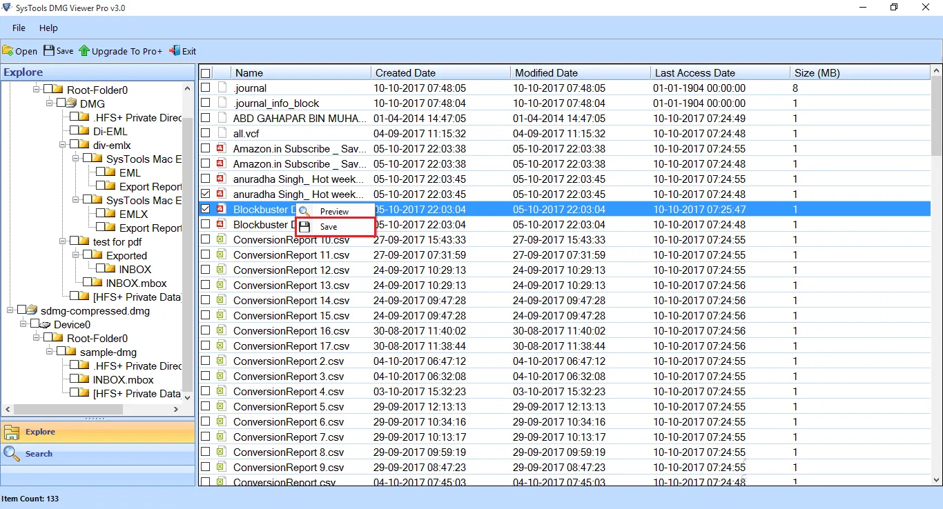This screenshot has height=509, width=943.
Task: Check the ConversionReport 11.csv checkbox
Action: point(205,254)
